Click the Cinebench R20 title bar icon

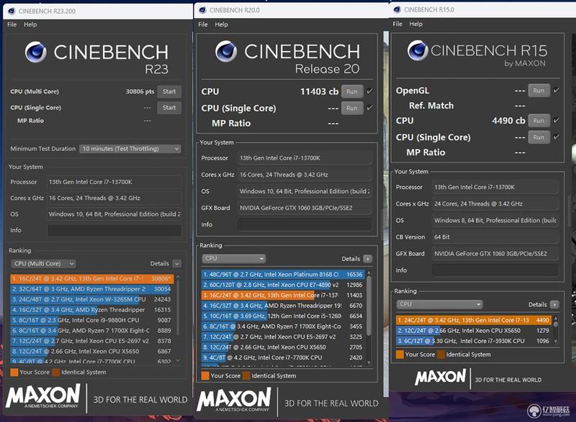(x=202, y=10)
